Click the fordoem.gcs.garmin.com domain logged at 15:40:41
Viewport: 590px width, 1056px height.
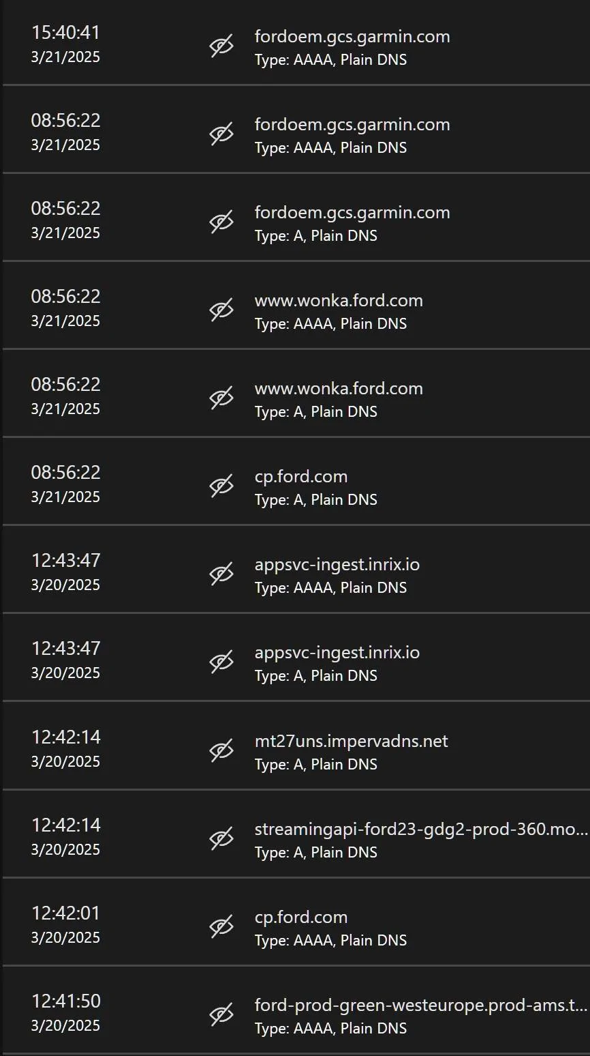352,36
